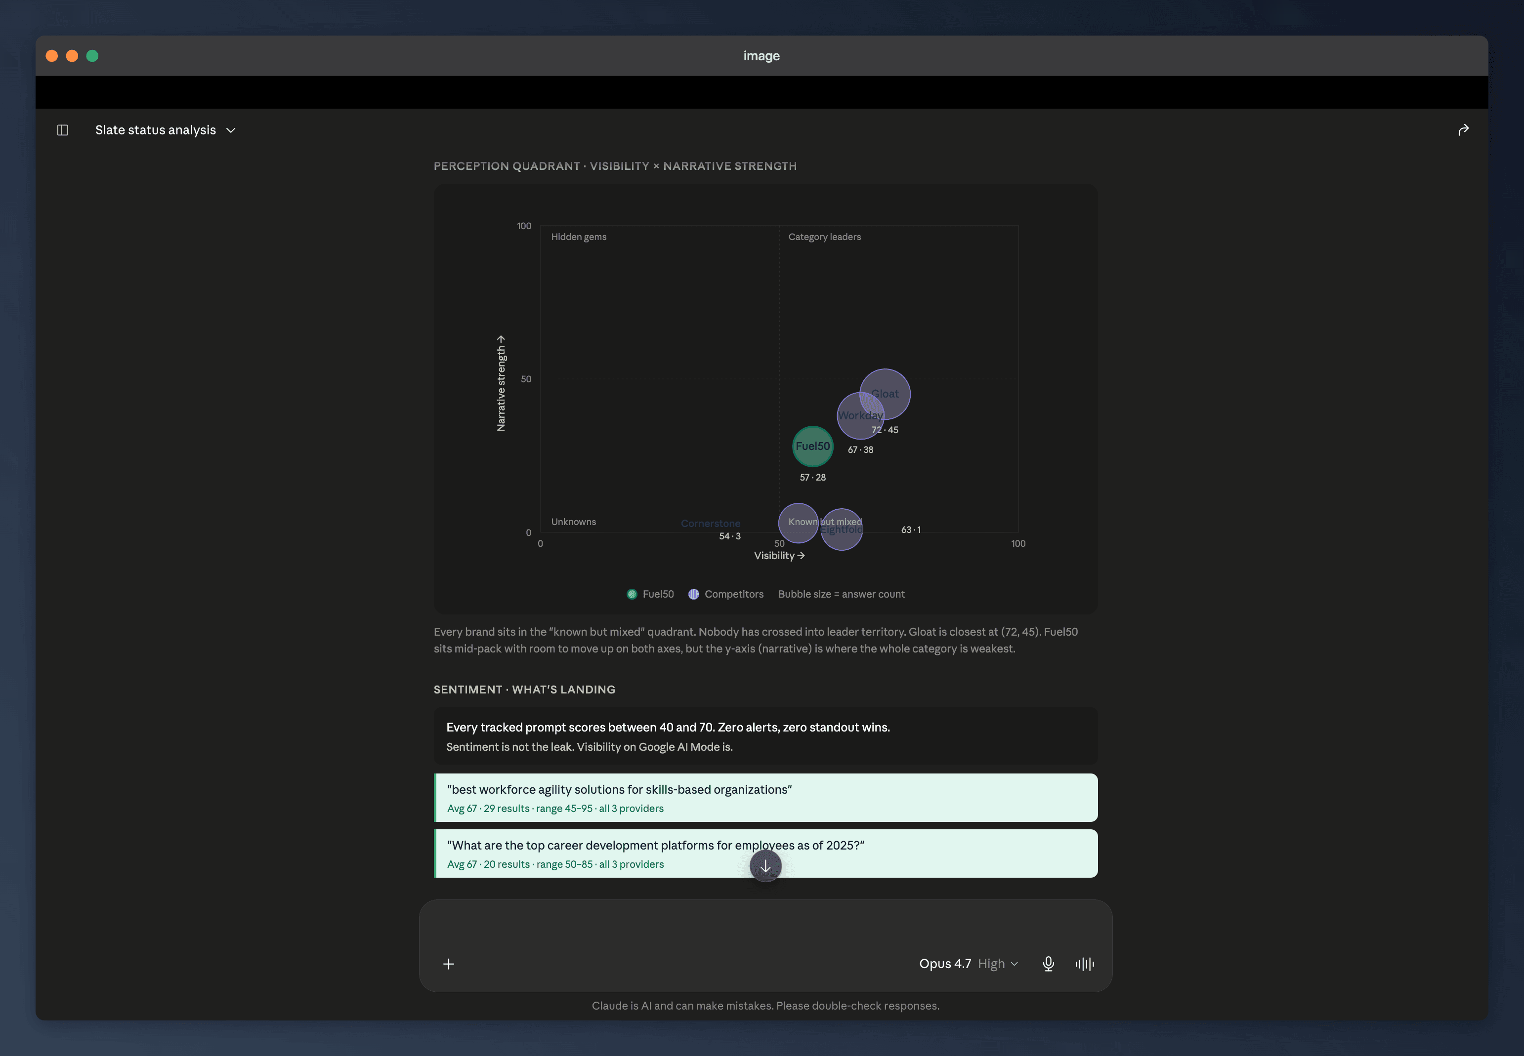
Task: Select the green Fuel50 bubble in chart
Action: click(812, 447)
